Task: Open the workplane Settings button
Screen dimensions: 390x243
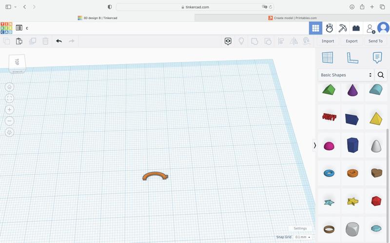Action: (x=300, y=228)
